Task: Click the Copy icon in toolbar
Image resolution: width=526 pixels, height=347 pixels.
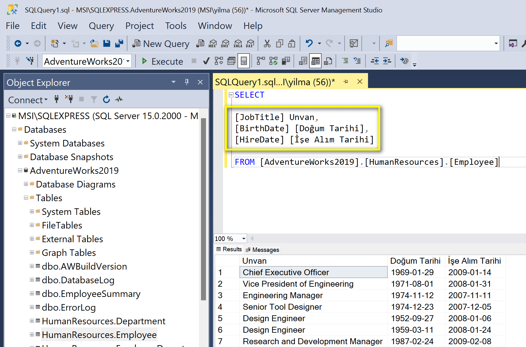Action: click(x=280, y=44)
